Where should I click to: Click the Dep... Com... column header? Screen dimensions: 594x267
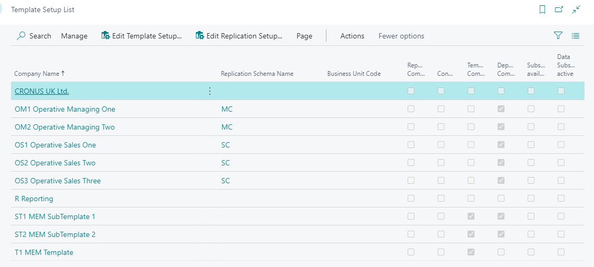pyautogui.click(x=506, y=70)
